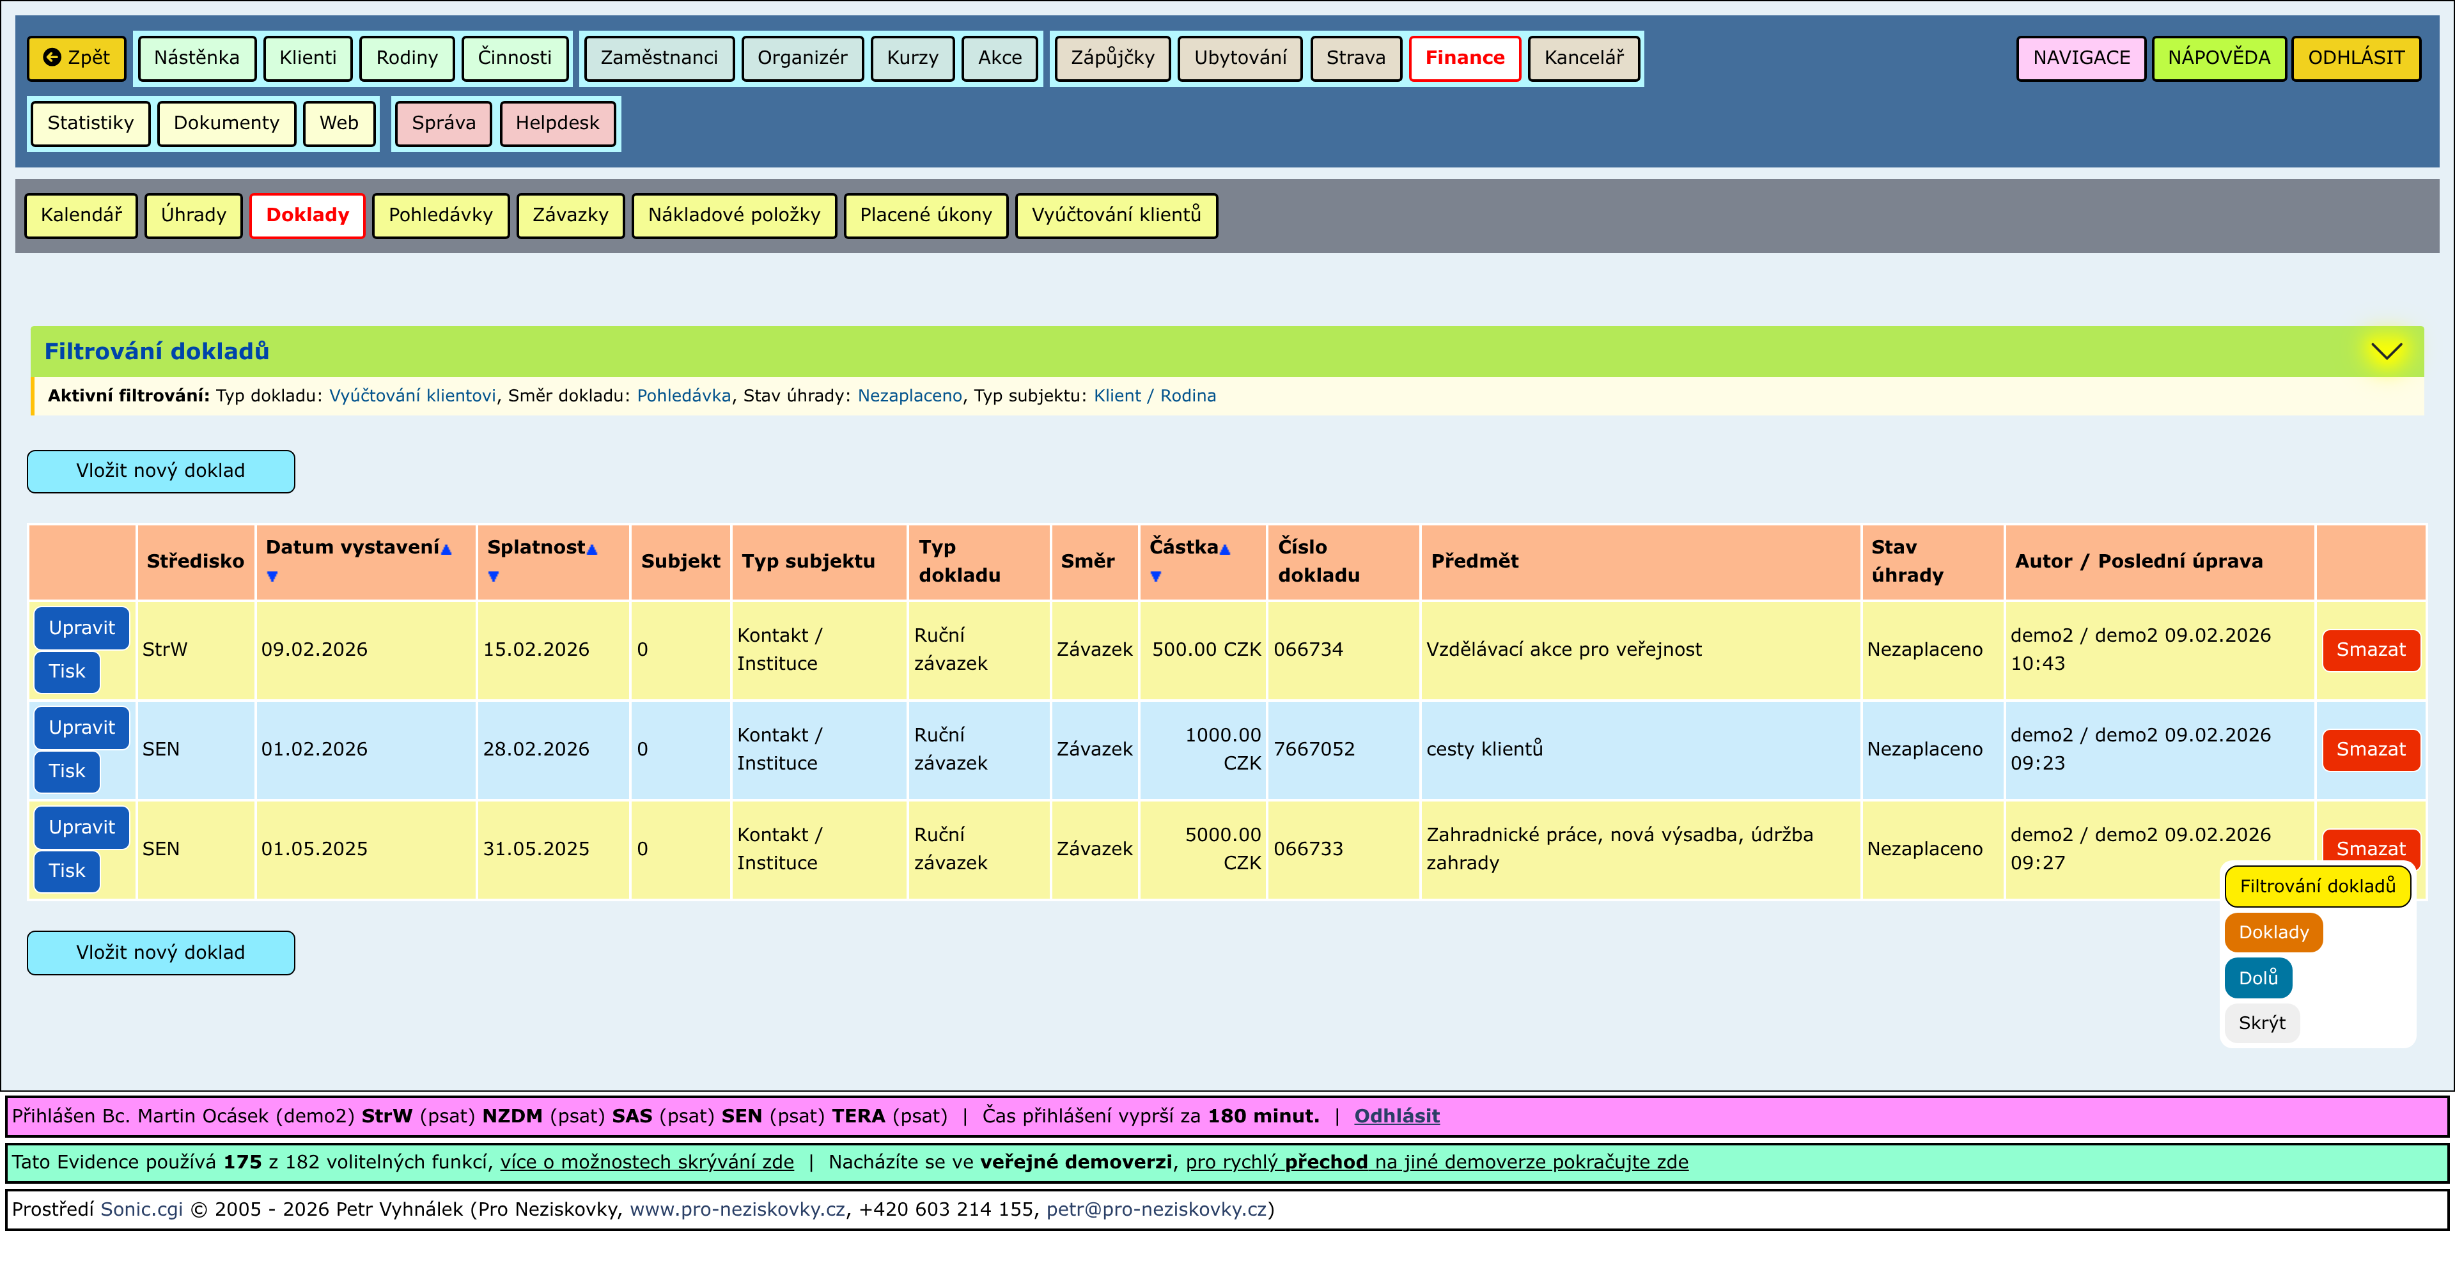
Task: Sort Splatnost descending with down arrow
Action: point(494,577)
